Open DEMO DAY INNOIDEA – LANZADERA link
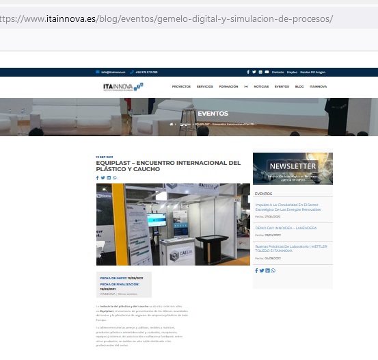 pos(286,228)
